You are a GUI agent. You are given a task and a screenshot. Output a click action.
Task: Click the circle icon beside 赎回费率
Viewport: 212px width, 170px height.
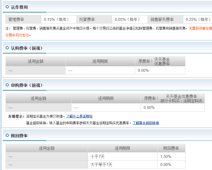point(7,135)
